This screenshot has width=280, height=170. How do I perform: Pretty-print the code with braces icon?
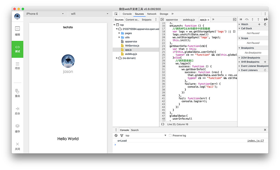coord(163,124)
